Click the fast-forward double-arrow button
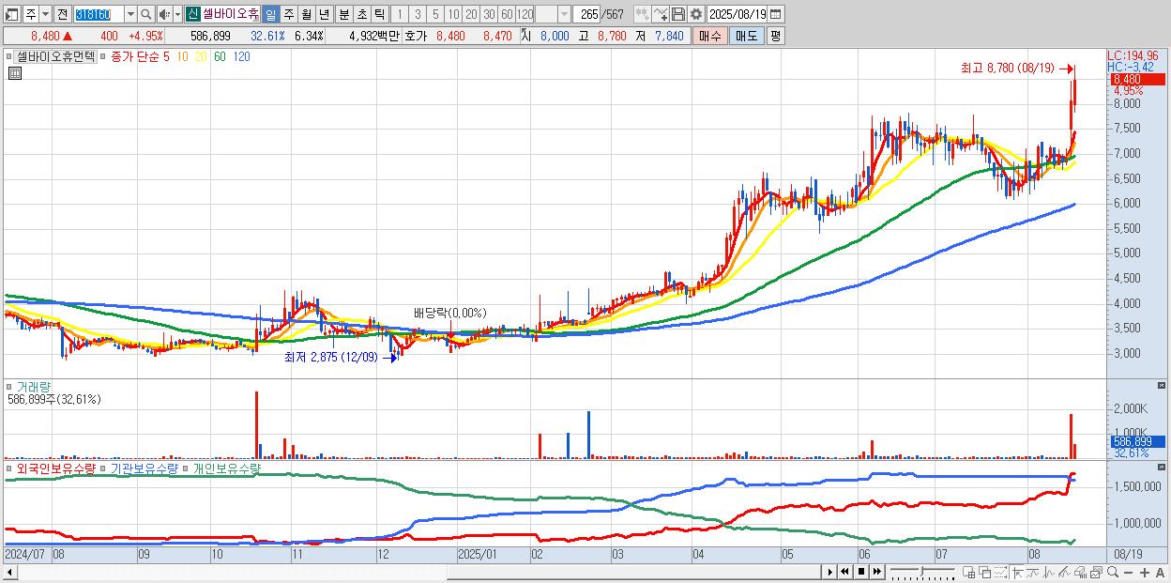 876,572
